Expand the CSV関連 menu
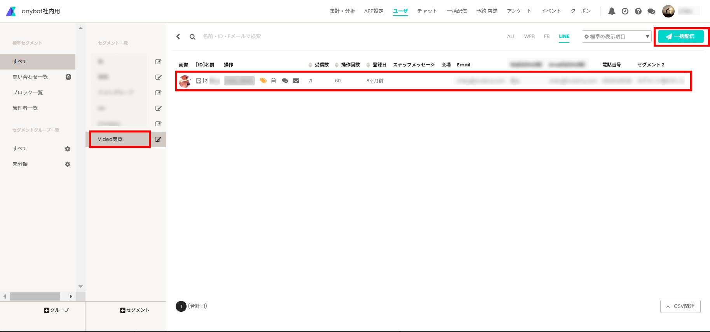Screen dimensions: 710x332 [680, 306]
